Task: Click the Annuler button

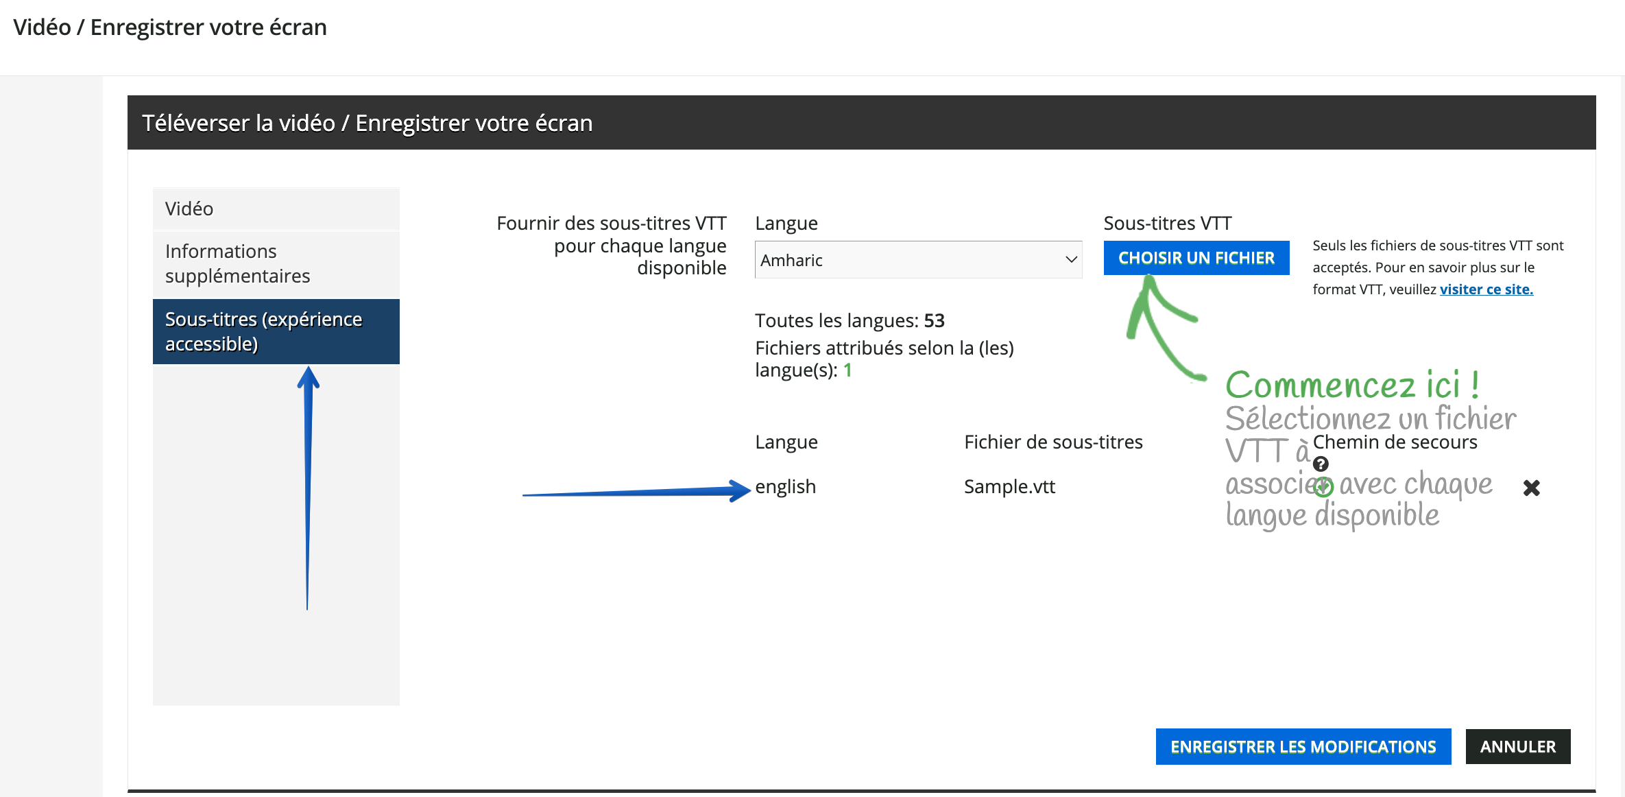Action: pyautogui.click(x=1517, y=747)
